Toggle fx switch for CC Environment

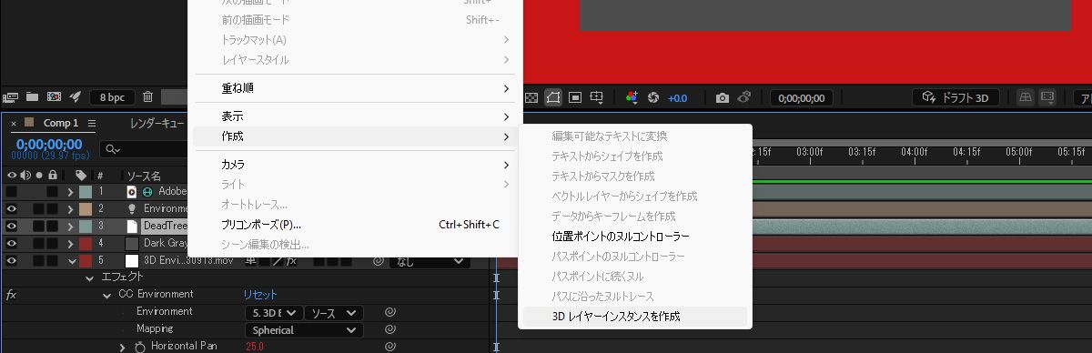(x=11, y=295)
